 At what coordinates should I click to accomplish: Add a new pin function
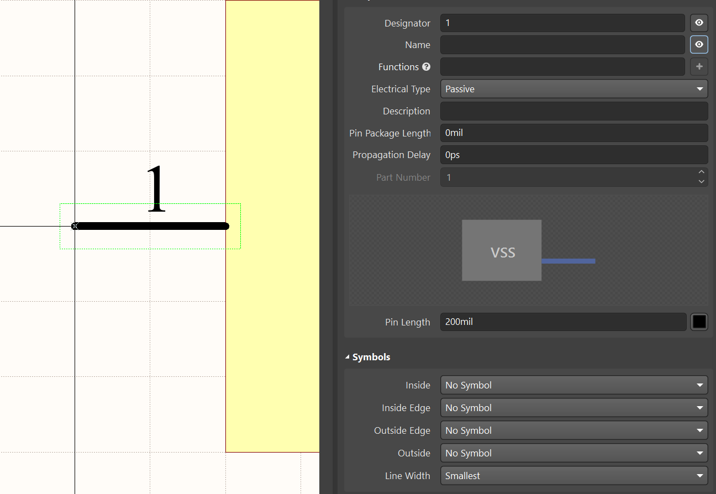(x=699, y=67)
